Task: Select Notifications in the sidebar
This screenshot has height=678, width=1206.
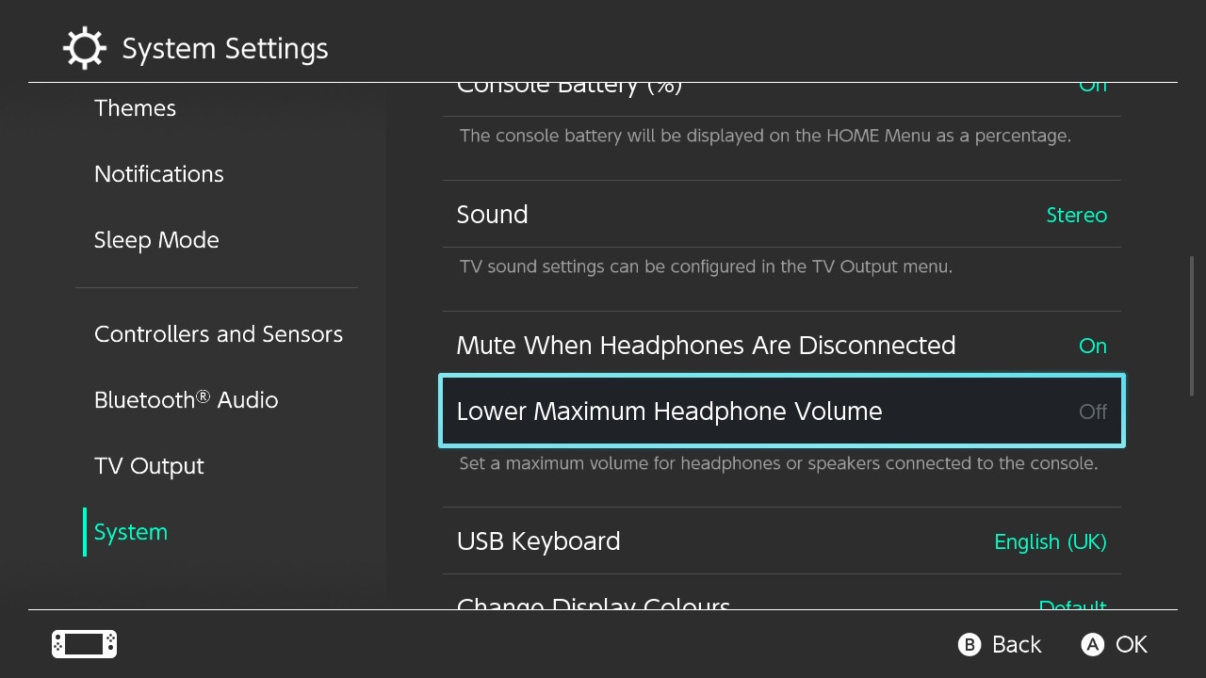Action: click(159, 174)
